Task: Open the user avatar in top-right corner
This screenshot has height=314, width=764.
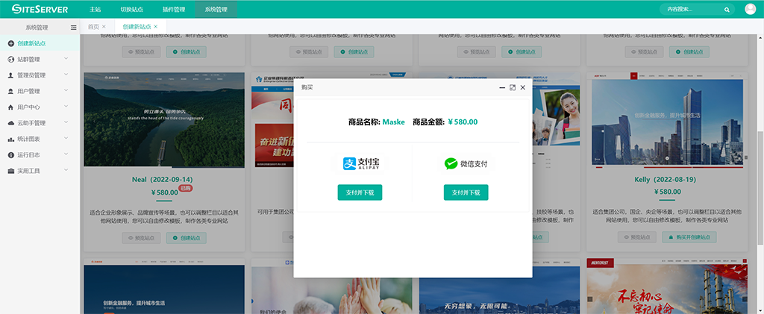Action: pos(751,10)
